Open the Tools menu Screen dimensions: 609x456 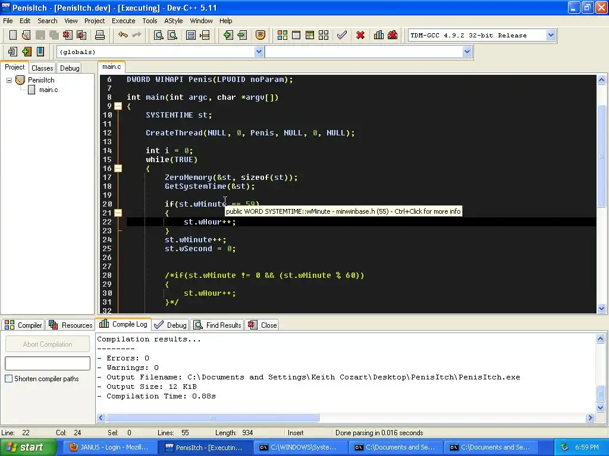tap(149, 21)
